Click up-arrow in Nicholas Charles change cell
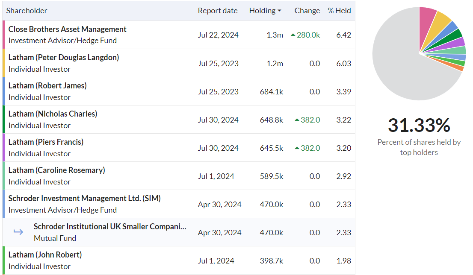This screenshot has width=473, height=275. (x=297, y=120)
